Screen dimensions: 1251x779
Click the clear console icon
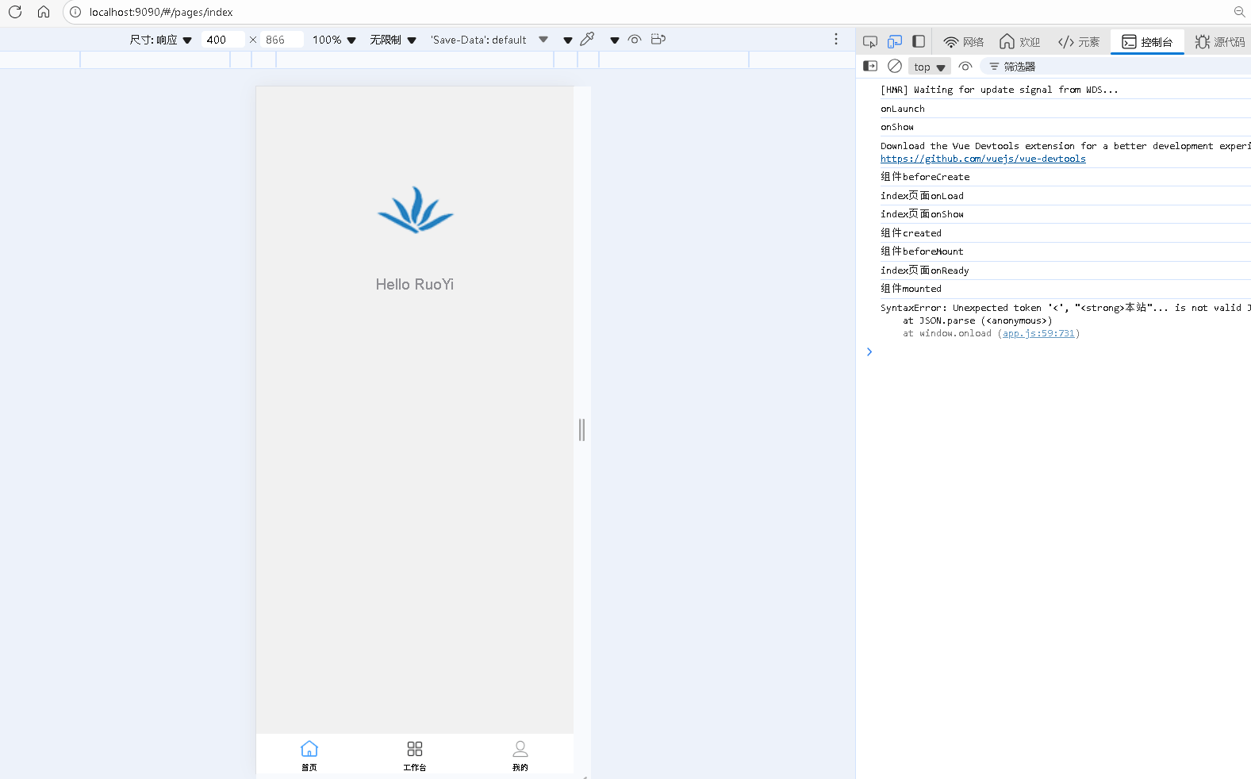[x=895, y=67]
